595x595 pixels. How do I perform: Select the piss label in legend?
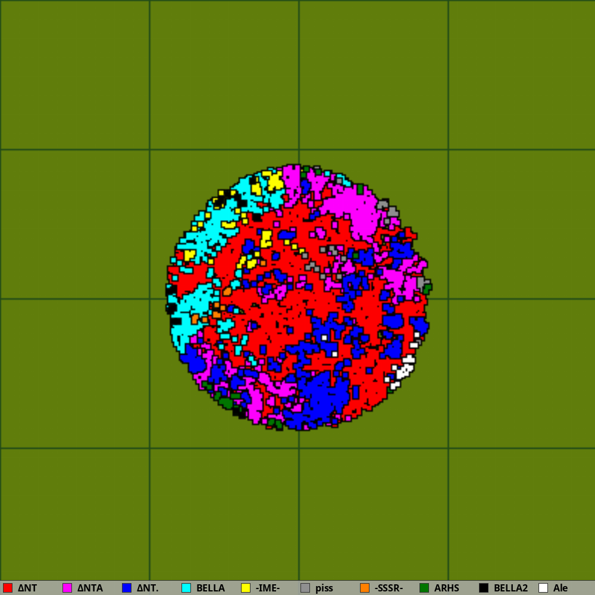(x=324, y=588)
